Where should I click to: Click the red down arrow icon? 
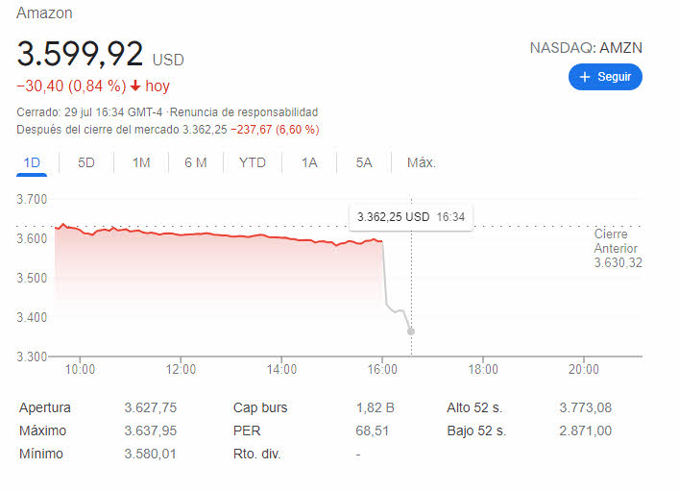tap(136, 86)
